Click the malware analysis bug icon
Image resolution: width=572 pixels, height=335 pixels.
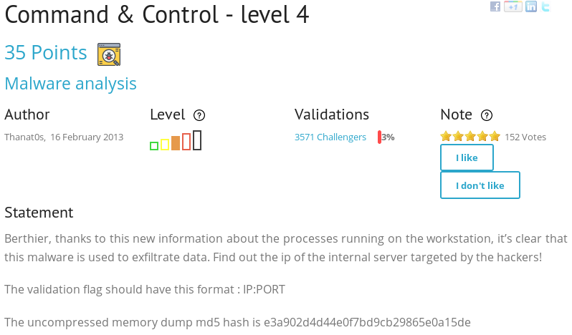pyautogui.click(x=109, y=54)
